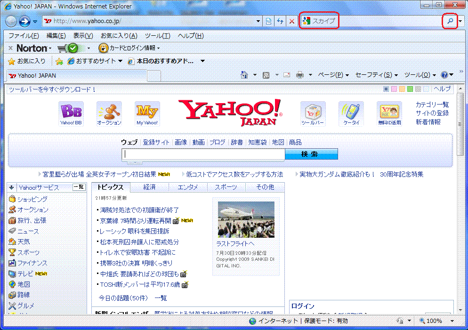Open the ファイル(F) menu
Image resolution: width=468 pixels, height=330 pixels.
(24, 36)
